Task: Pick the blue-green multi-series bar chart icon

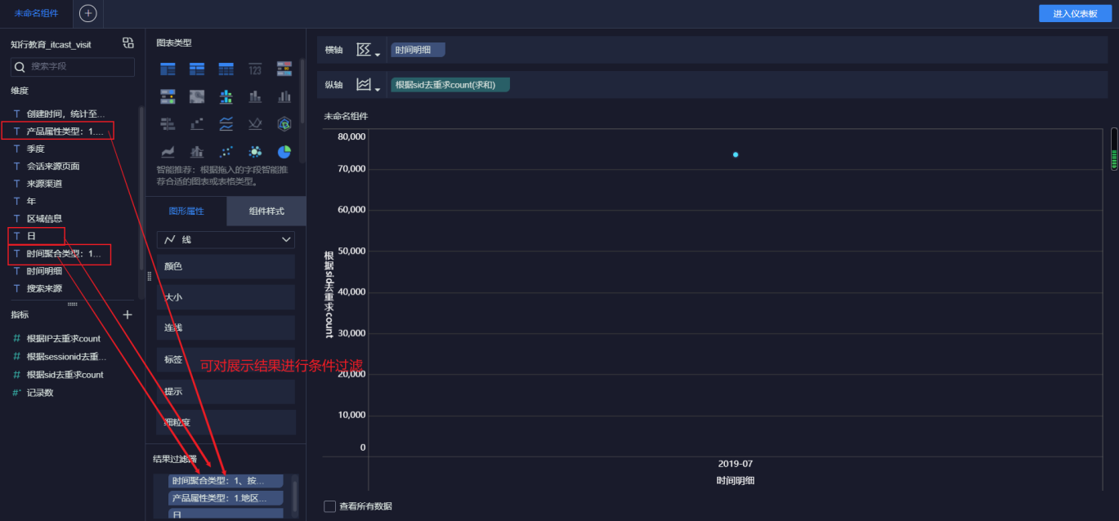Action: click(x=226, y=96)
